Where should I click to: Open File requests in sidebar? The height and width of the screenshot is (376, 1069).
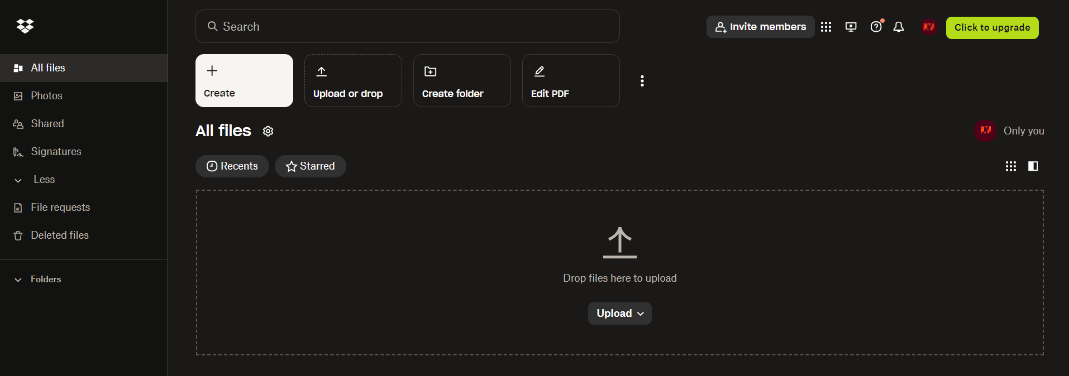click(60, 207)
